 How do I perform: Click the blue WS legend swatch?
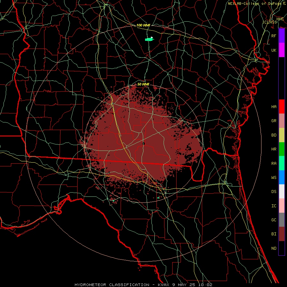[282, 177]
